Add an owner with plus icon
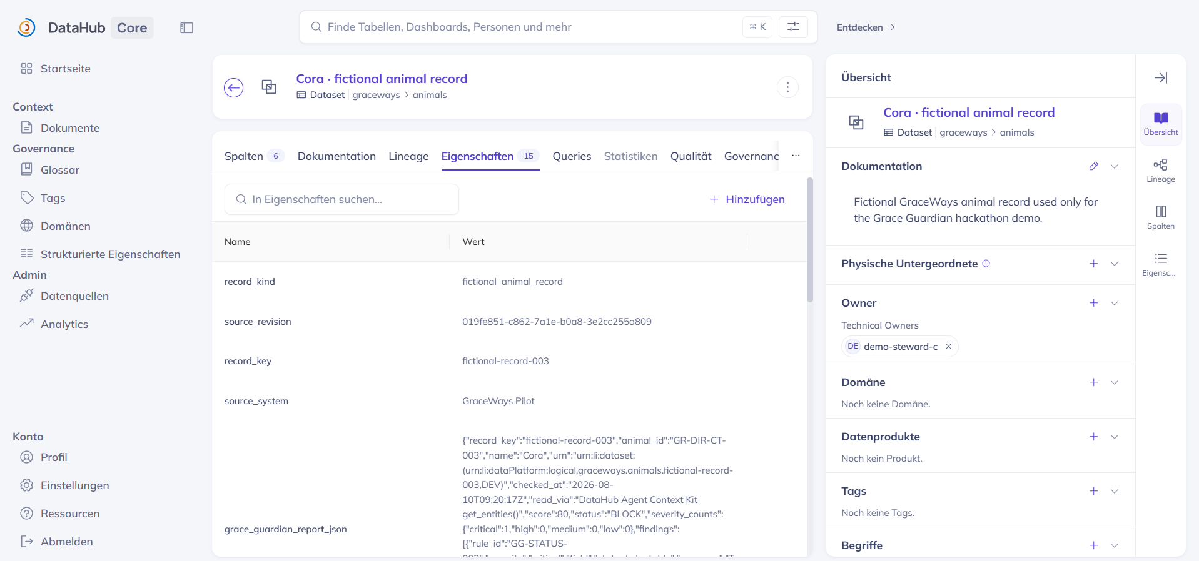The height and width of the screenshot is (561, 1199). click(1093, 303)
